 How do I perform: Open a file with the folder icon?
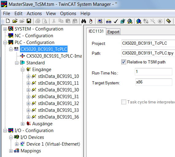[x=15, y=21]
